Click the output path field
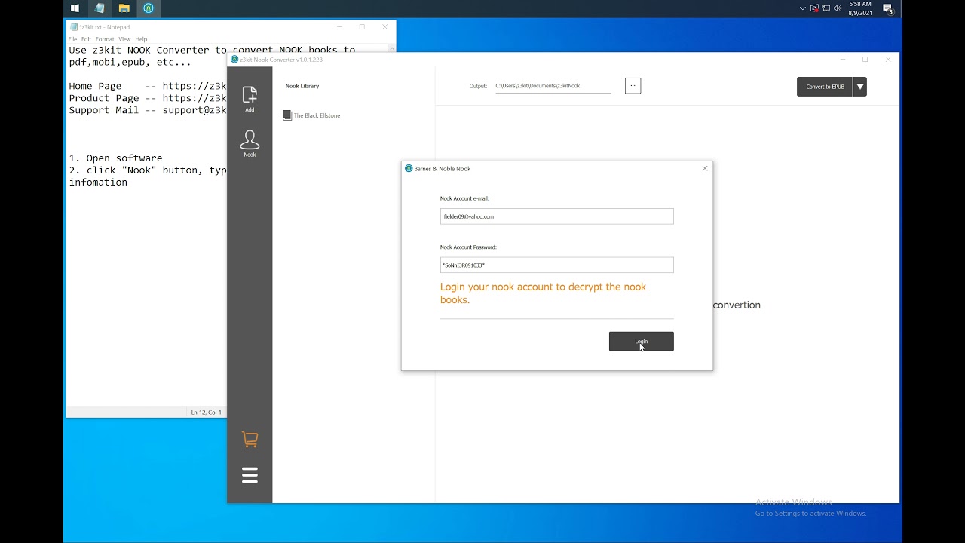The image size is (965, 543). [553, 86]
